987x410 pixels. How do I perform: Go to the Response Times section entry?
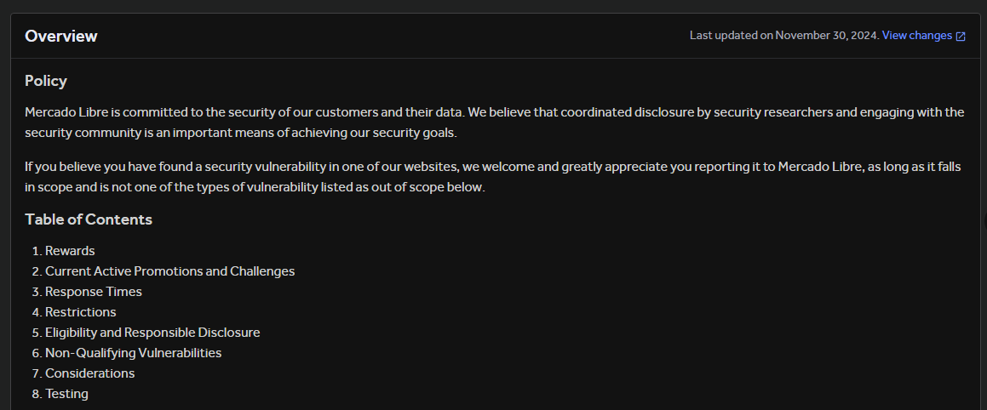pos(94,292)
